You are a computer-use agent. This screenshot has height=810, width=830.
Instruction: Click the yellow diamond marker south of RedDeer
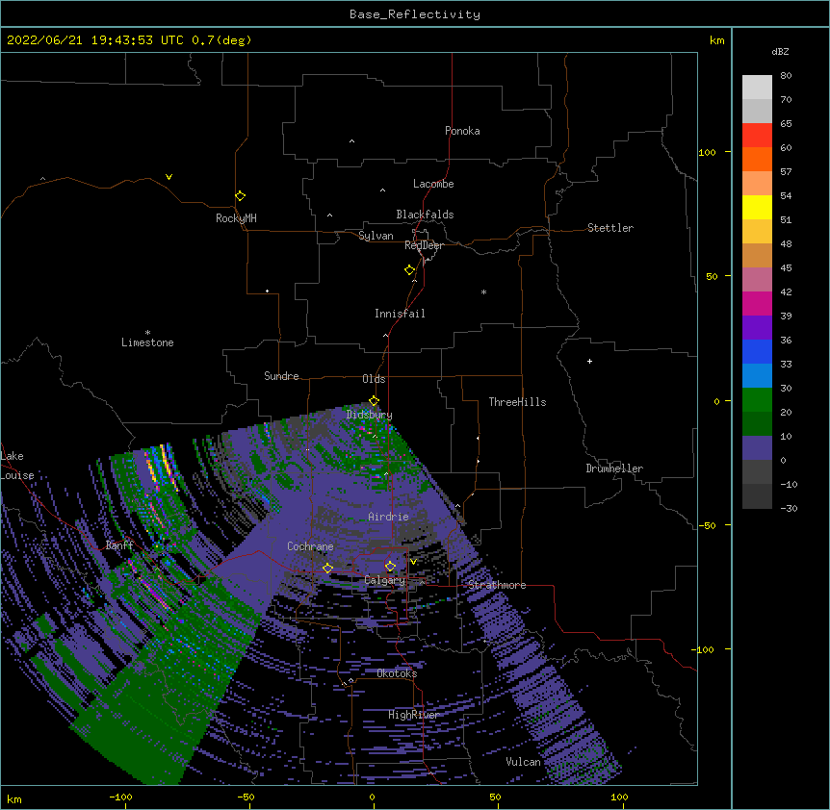point(410,269)
